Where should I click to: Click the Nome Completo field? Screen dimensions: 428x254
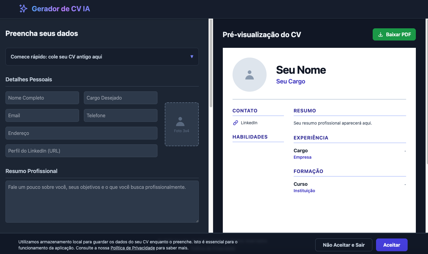click(42, 98)
